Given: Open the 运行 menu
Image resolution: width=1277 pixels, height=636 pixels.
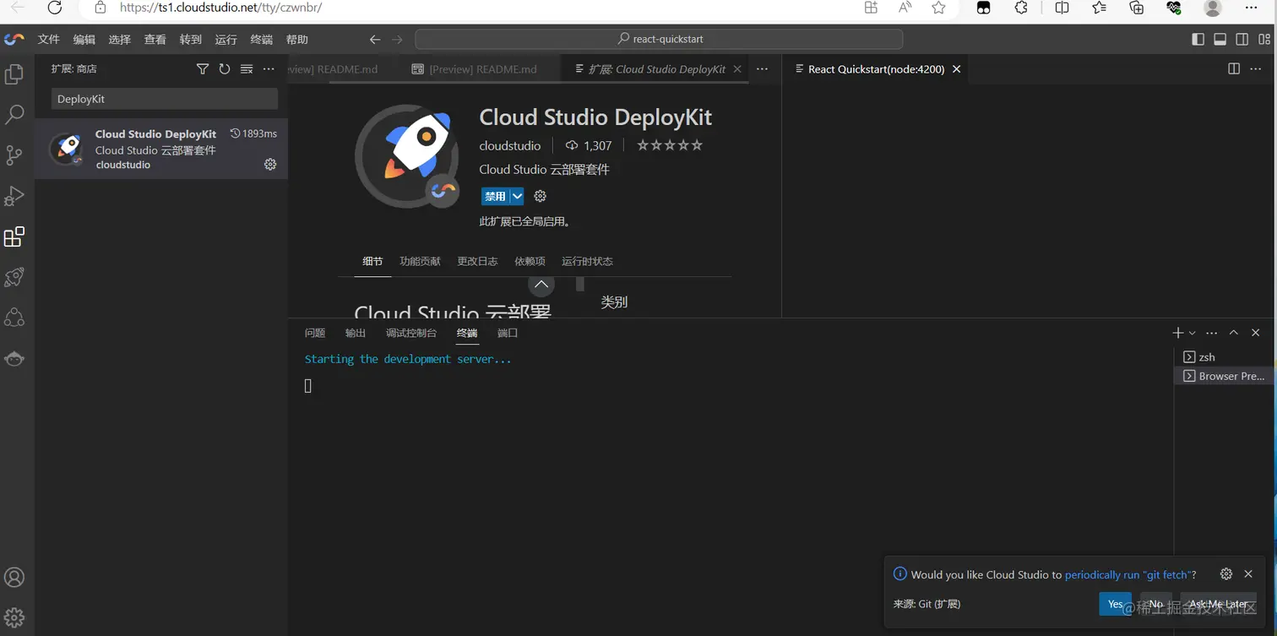Looking at the screenshot, I should pos(226,39).
